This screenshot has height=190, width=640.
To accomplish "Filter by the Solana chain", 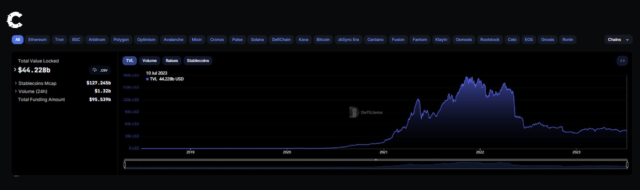I will (257, 40).
